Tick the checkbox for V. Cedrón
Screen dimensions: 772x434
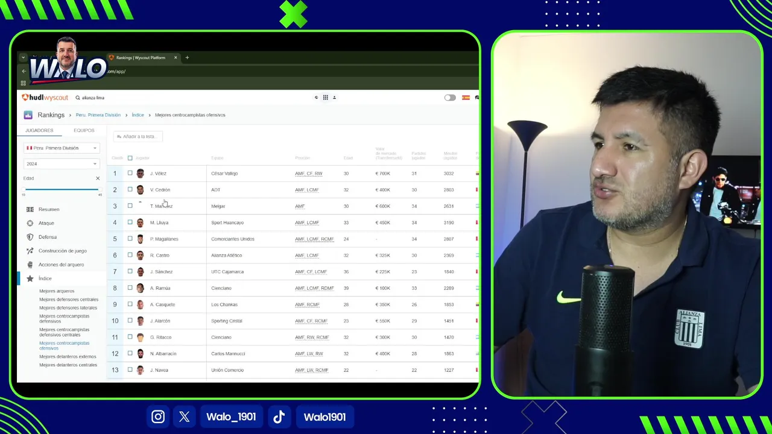coord(130,189)
